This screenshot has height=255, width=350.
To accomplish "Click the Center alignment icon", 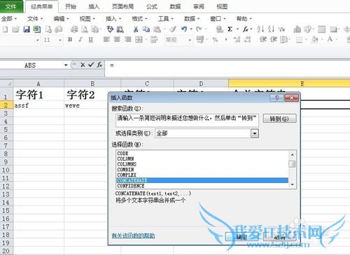I will pos(117,39).
